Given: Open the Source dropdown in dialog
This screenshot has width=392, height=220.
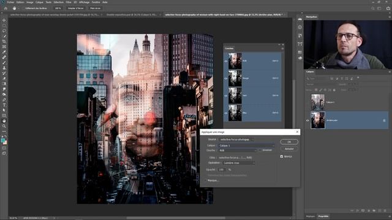Looking at the screenshot, I should 236,139.
